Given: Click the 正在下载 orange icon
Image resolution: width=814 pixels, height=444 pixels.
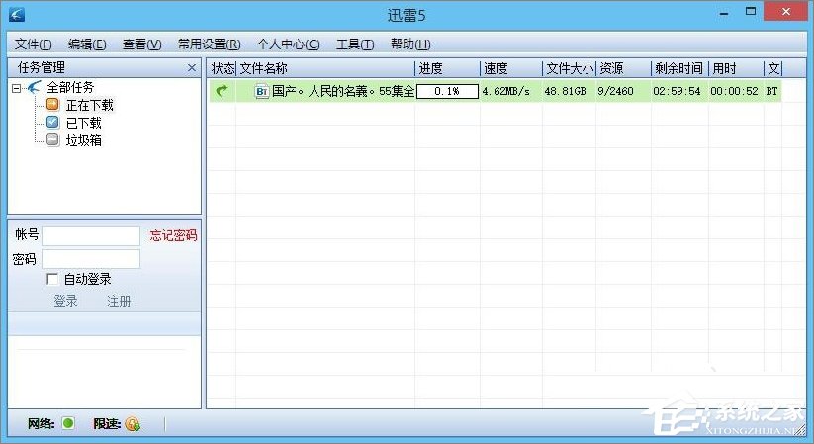Looking at the screenshot, I should (x=53, y=105).
